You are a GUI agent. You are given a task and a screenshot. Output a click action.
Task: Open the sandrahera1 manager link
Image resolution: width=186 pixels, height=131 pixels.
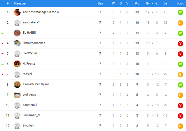(x=31, y=22)
